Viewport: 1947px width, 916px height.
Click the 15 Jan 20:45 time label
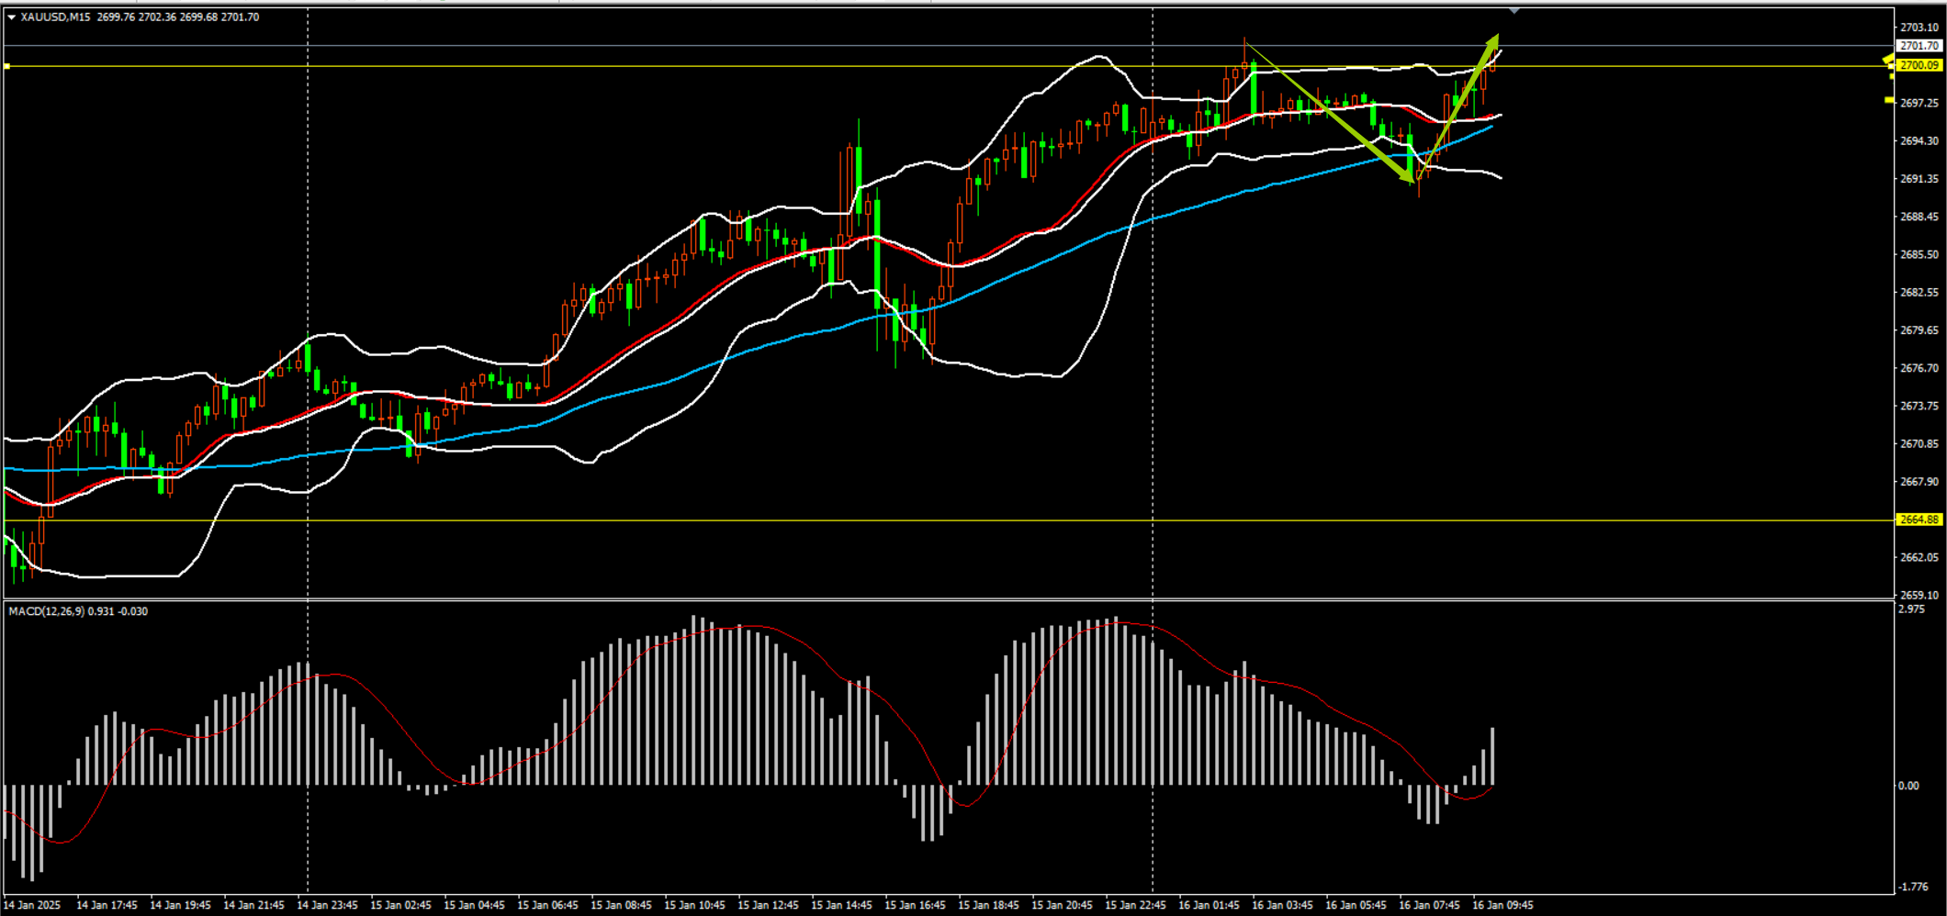coord(1062,905)
